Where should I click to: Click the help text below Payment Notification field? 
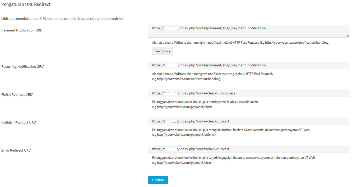point(240,43)
